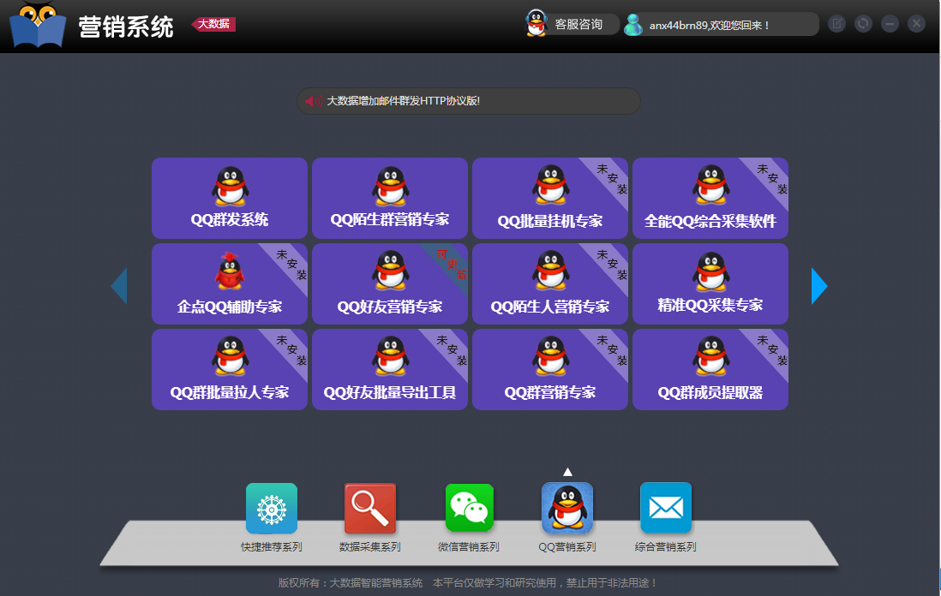Open 客服咨询 customer service
This screenshot has width=941, height=596.
pyautogui.click(x=572, y=24)
